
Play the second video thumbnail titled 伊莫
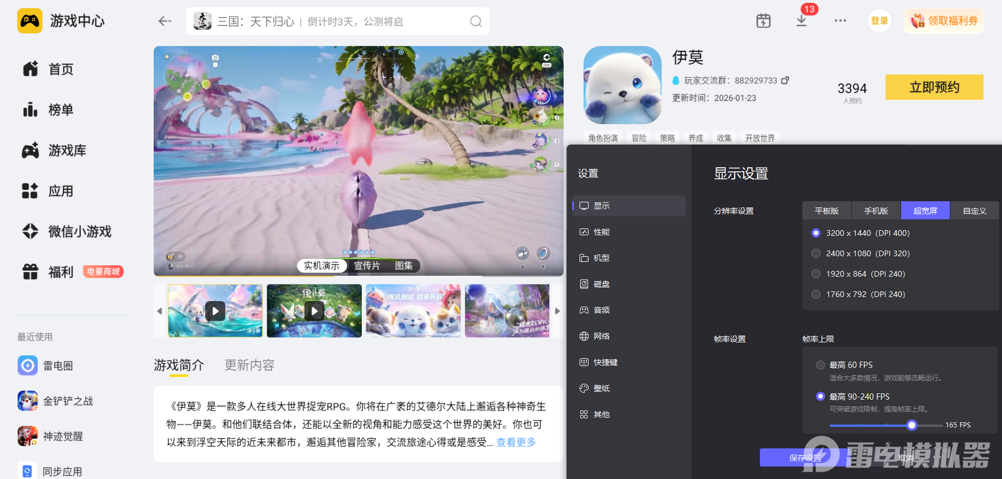314,311
